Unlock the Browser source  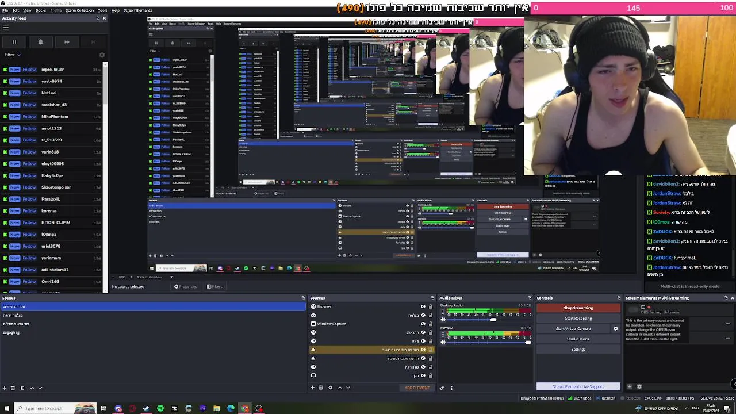430,306
